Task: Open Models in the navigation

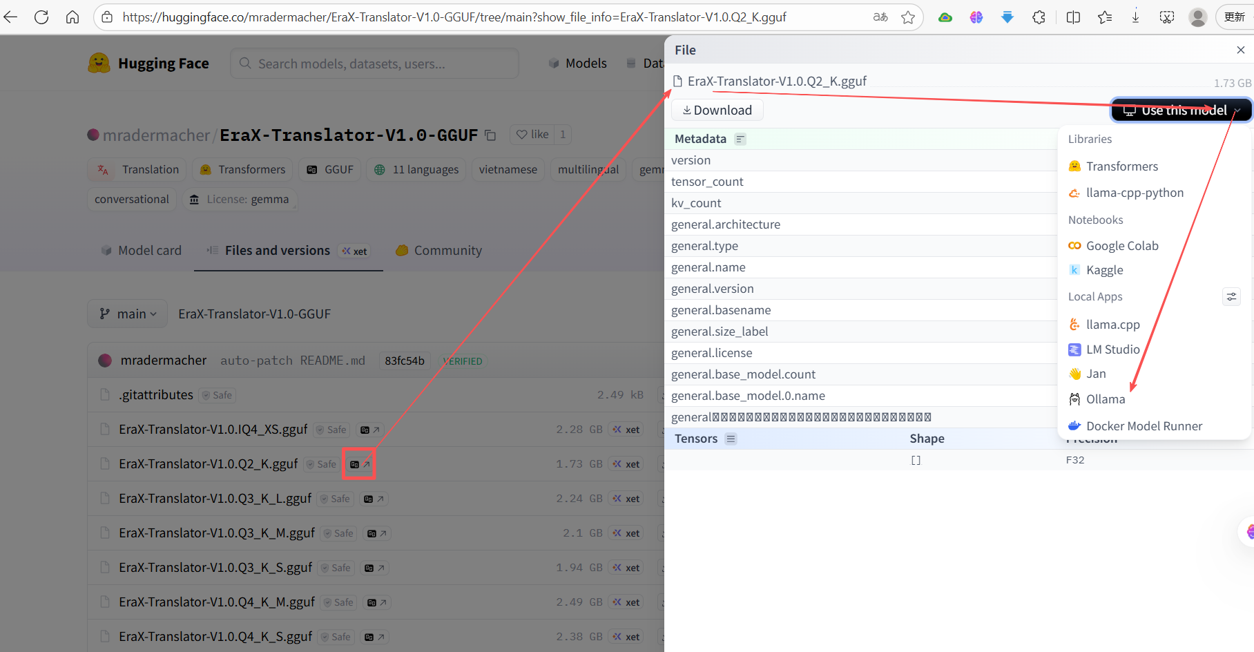Action: (x=578, y=64)
